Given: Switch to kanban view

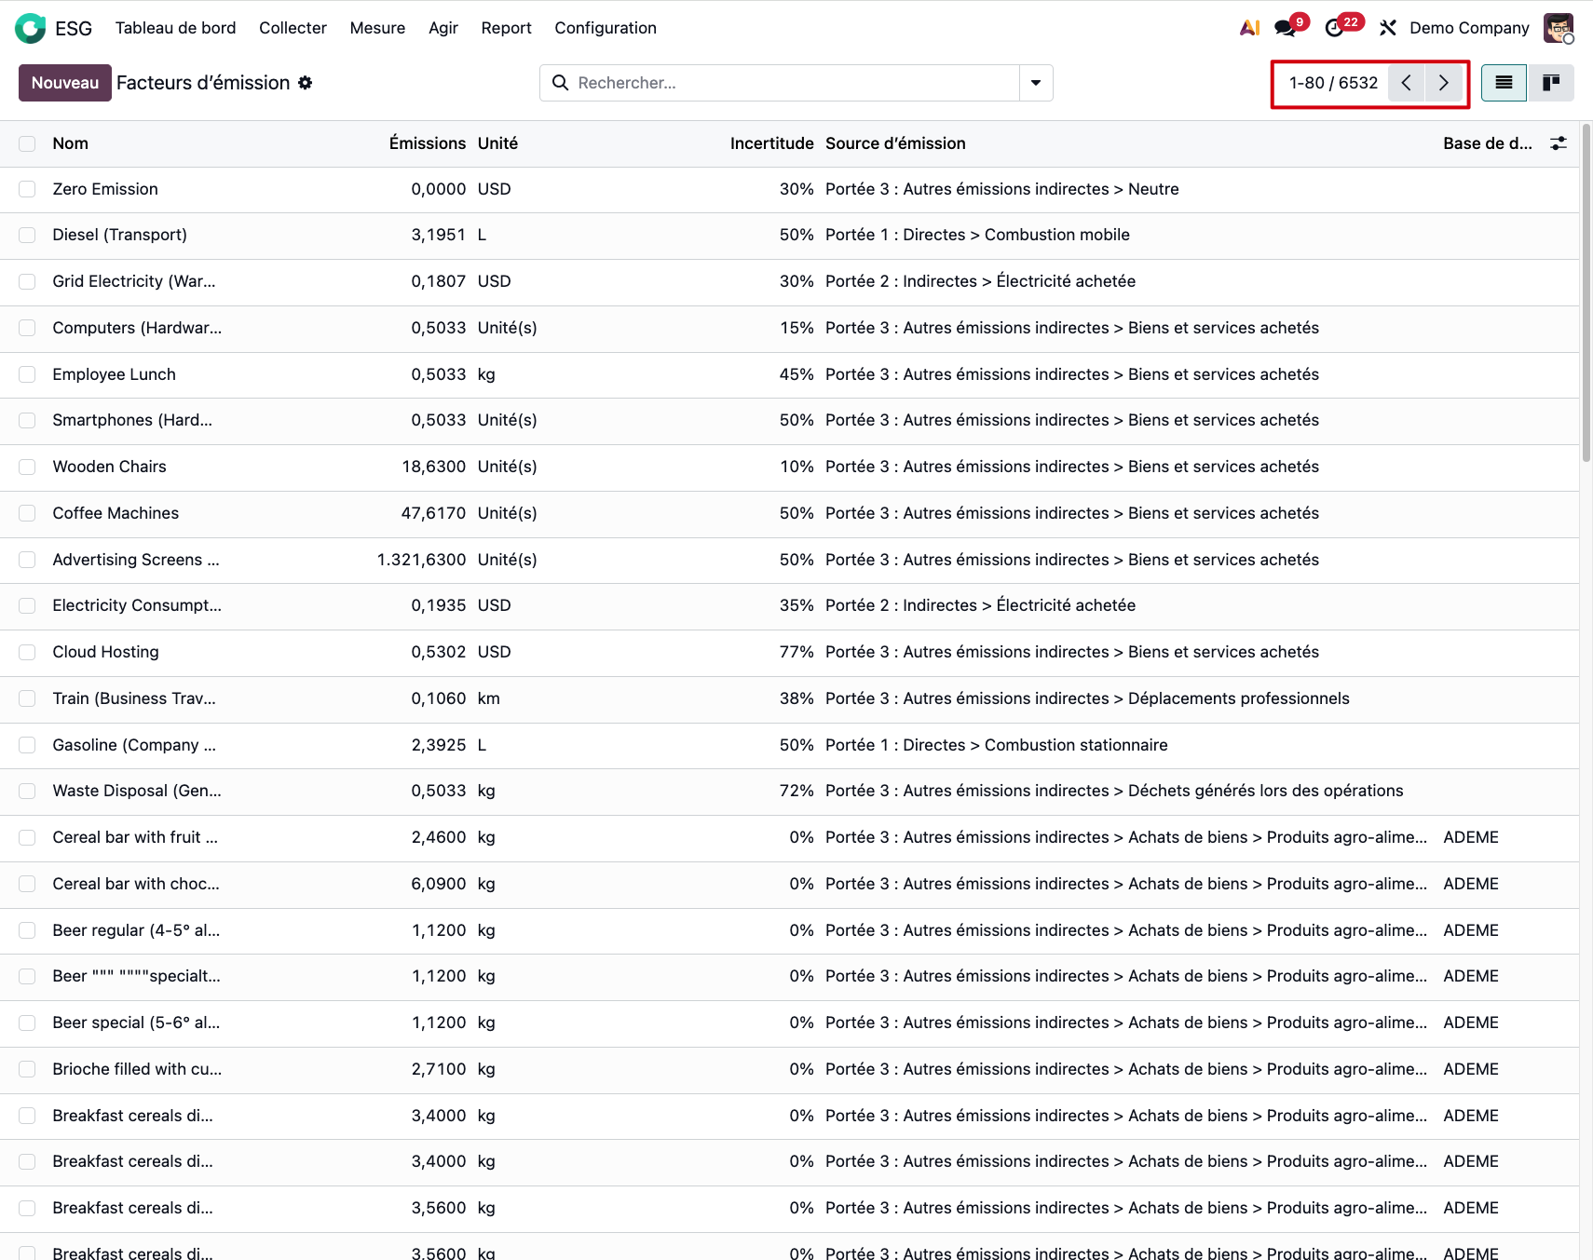Looking at the screenshot, I should 1551,83.
